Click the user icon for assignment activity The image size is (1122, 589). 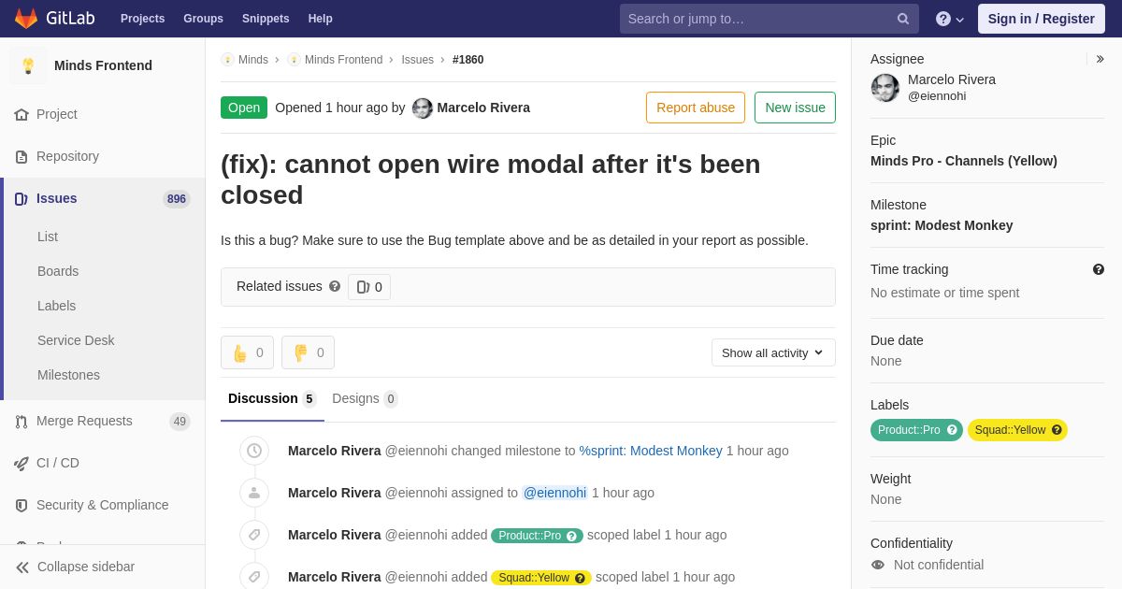(x=254, y=493)
